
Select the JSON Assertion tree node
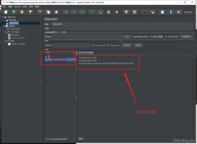(18, 38)
